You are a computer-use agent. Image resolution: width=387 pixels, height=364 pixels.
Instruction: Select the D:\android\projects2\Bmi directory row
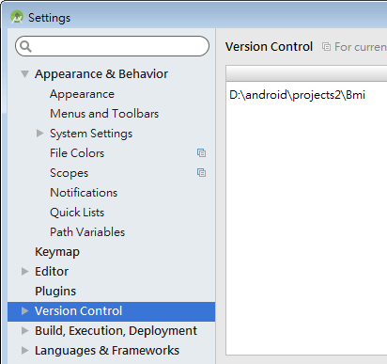(306, 95)
